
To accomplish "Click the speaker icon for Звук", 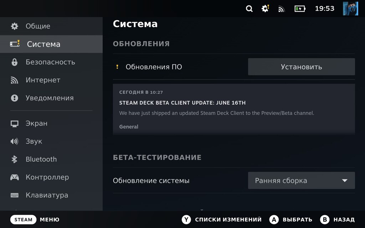I will pos(14,141).
